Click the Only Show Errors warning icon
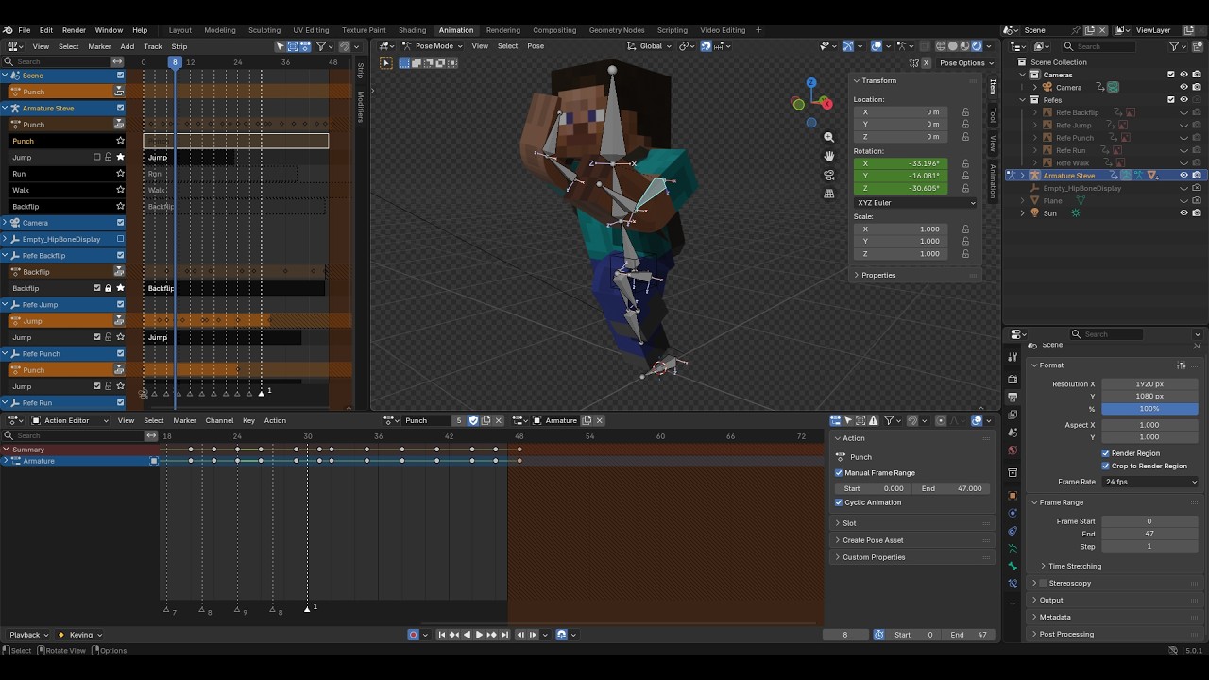The height and width of the screenshot is (680, 1209). click(874, 420)
